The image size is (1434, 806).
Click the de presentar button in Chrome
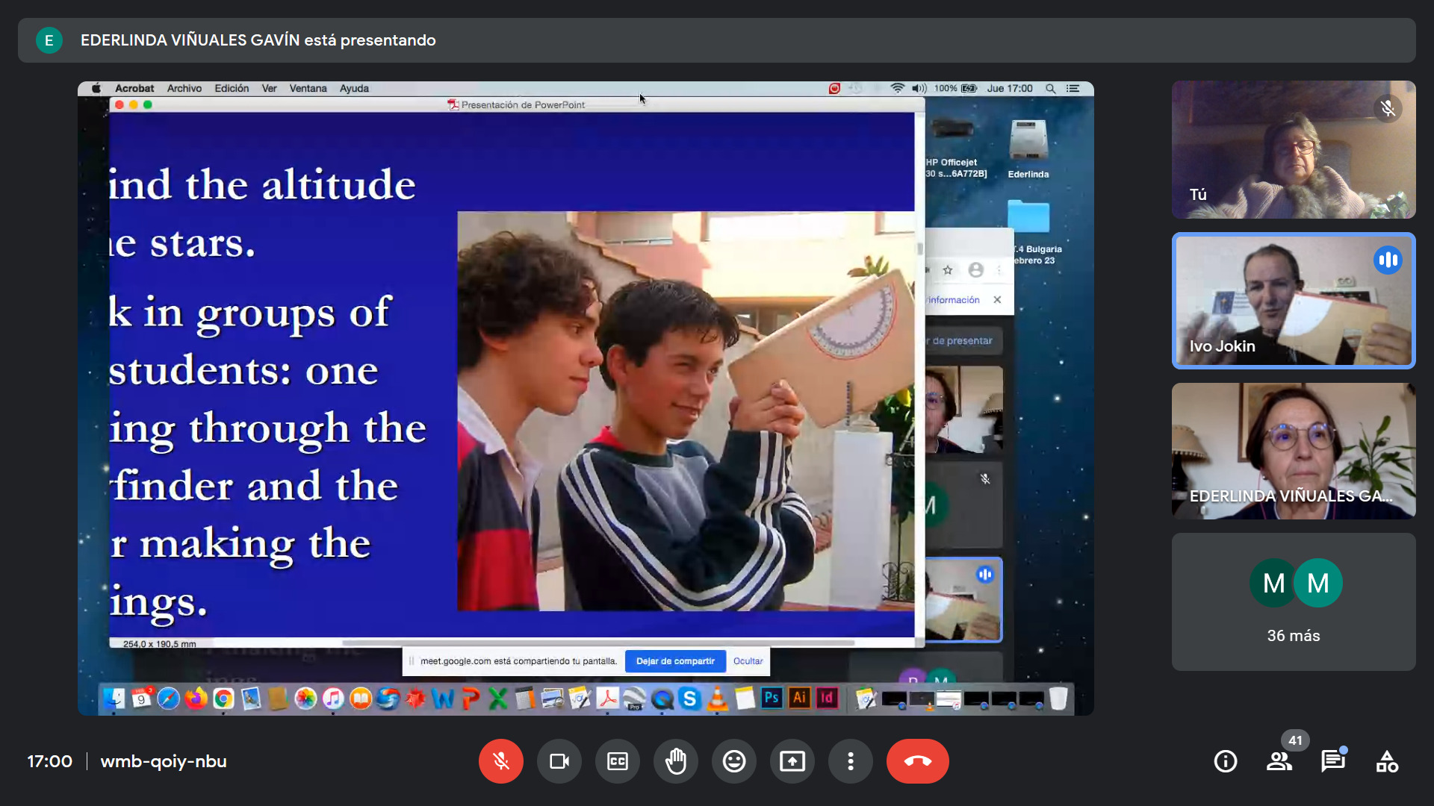point(962,341)
